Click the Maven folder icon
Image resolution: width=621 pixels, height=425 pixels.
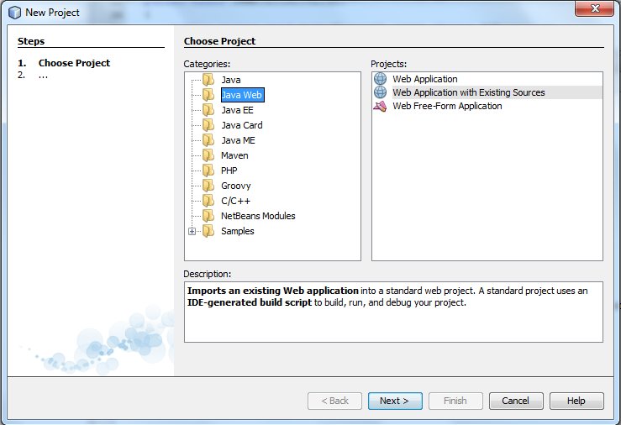208,155
